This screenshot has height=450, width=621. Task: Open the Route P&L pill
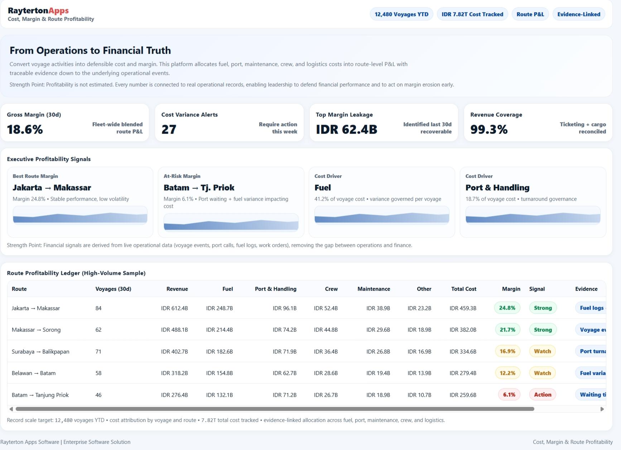(530, 14)
